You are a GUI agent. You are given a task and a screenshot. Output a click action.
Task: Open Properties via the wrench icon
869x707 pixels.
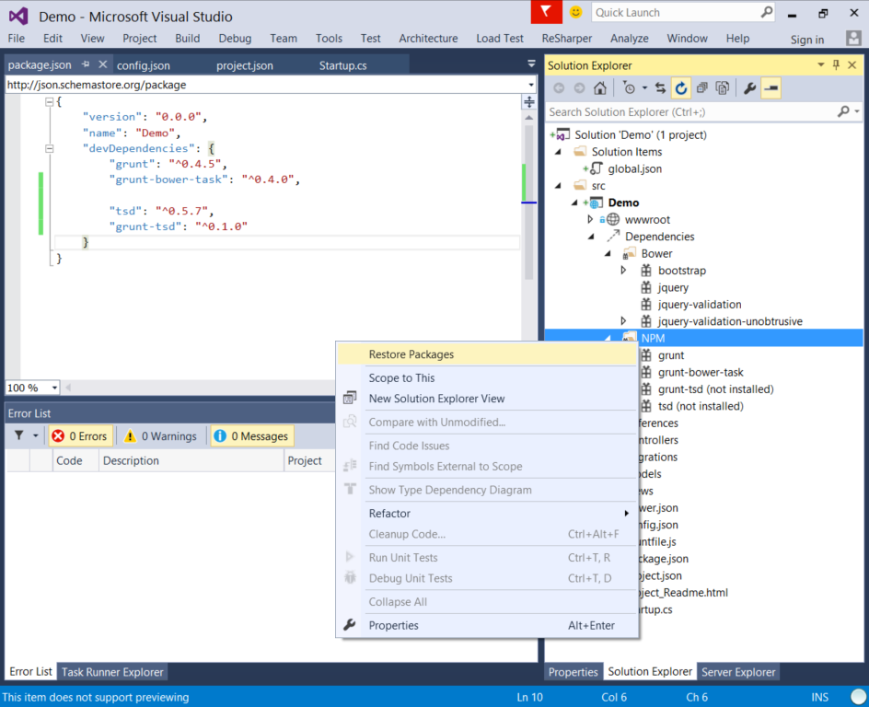pyautogui.click(x=749, y=88)
